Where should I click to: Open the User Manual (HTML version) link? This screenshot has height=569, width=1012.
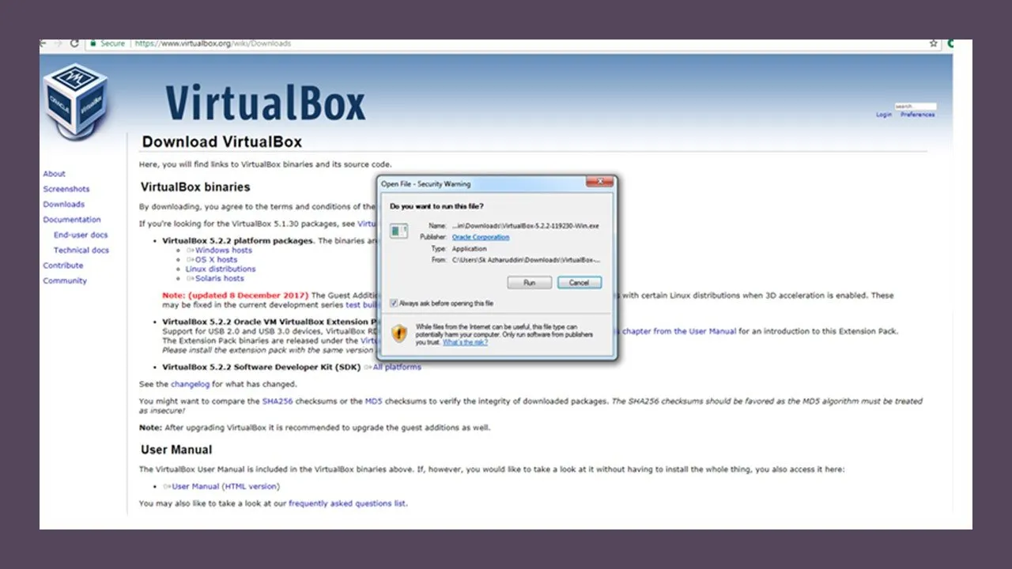225,486
